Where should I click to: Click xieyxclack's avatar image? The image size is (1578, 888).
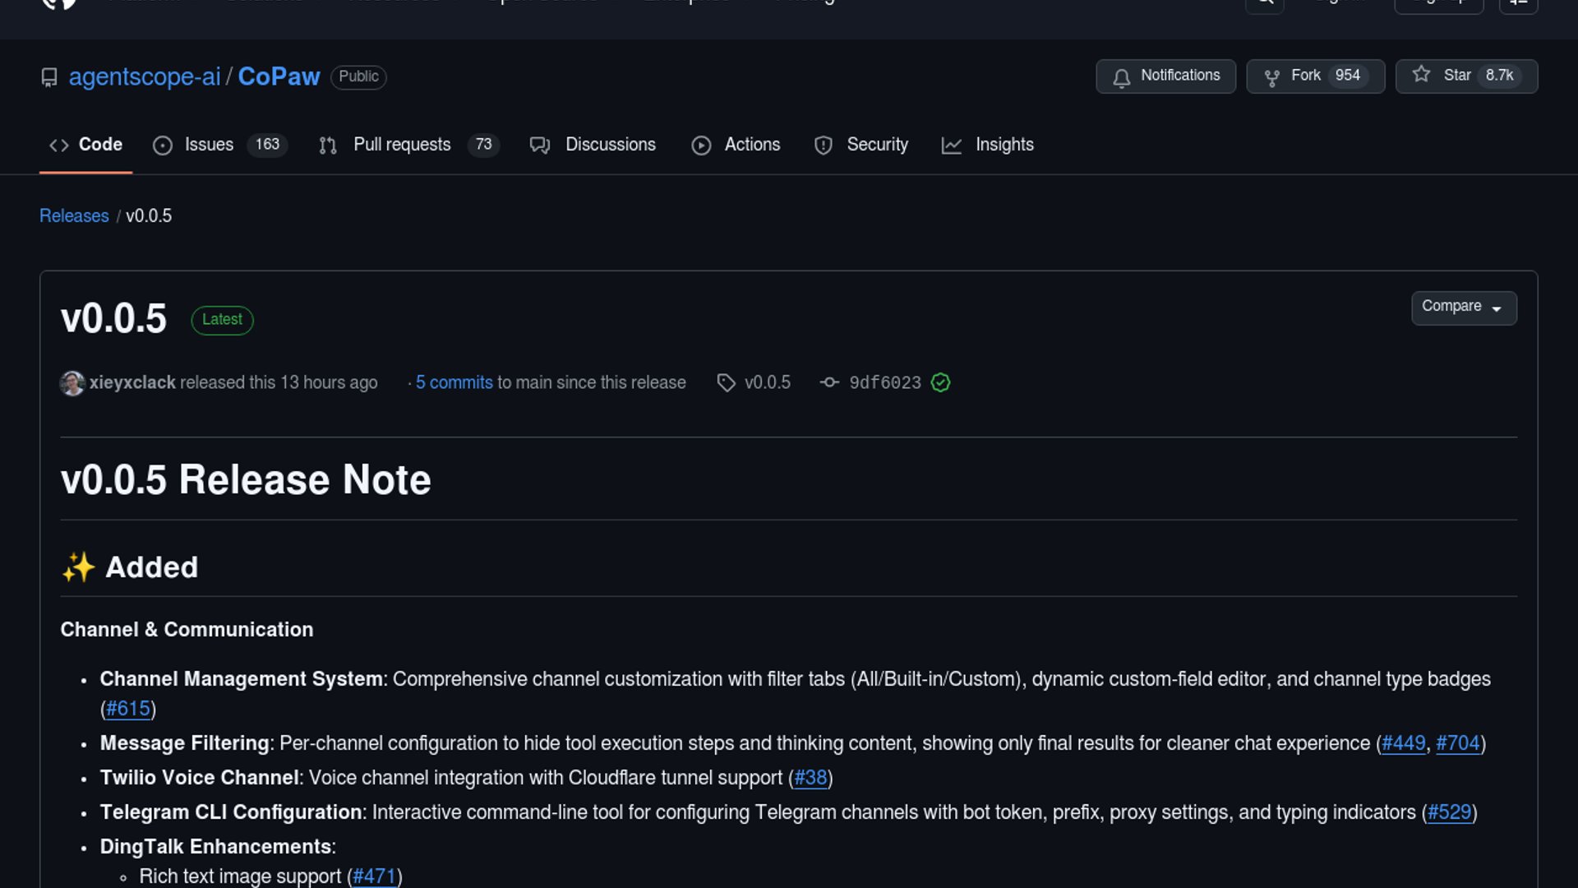pyautogui.click(x=72, y=382)
